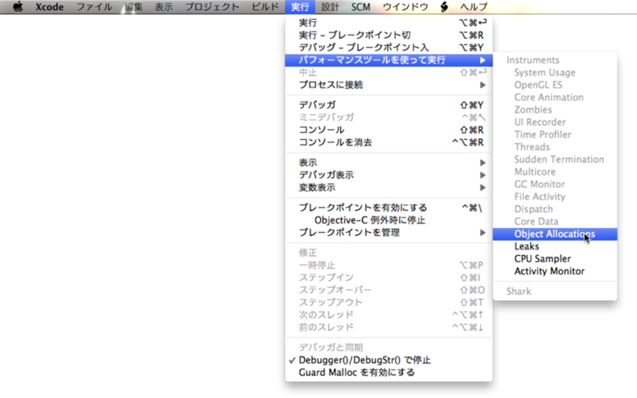This screenshot has width=637, height=398.
Task: Select the greyed-out Time Profiler item
Action: [555, 134]
